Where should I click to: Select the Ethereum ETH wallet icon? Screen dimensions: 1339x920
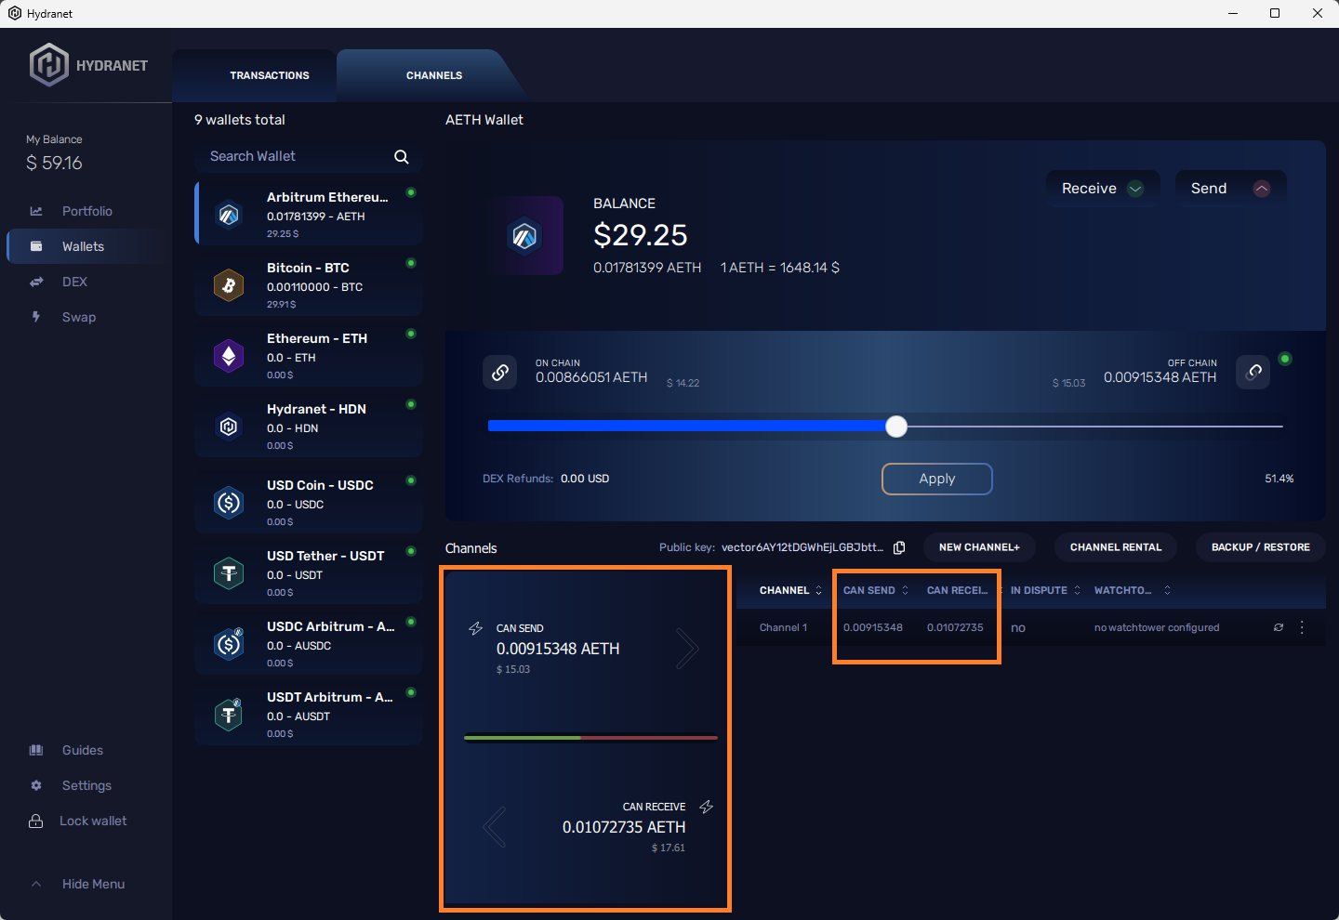229,356
